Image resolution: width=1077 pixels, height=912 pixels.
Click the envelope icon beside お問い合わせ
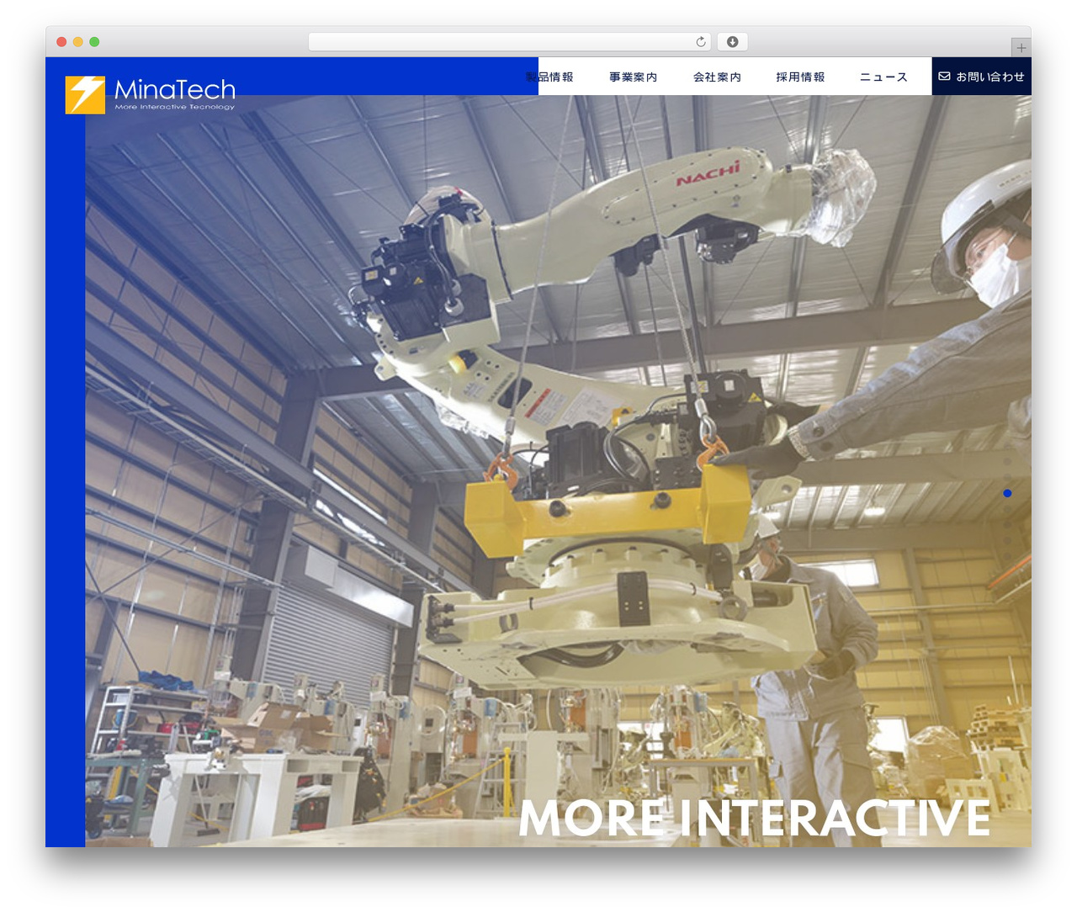click(x=944, y=77)
